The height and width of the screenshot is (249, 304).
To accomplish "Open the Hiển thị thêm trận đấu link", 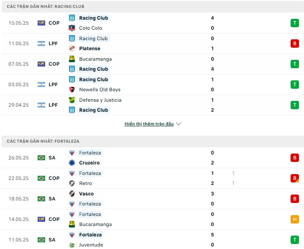I will click(x=149, y=124).
